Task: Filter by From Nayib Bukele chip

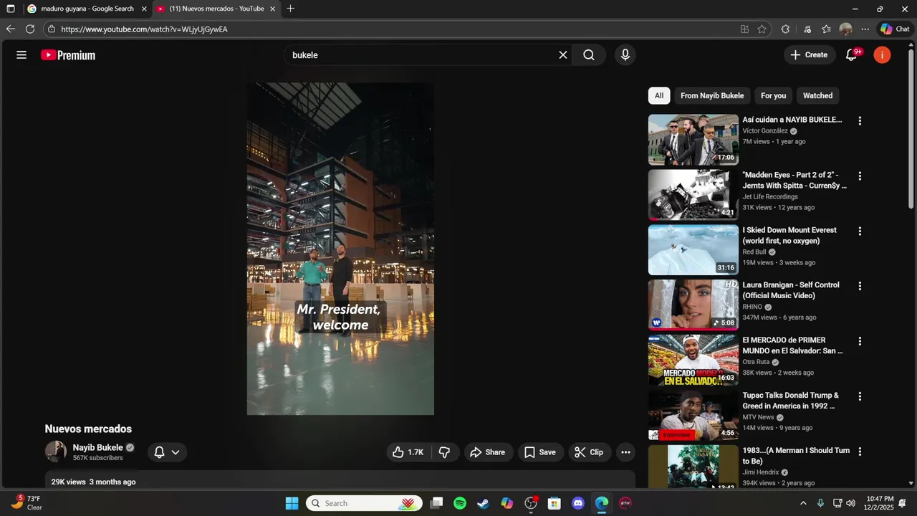Action: (x=712, y=95)
